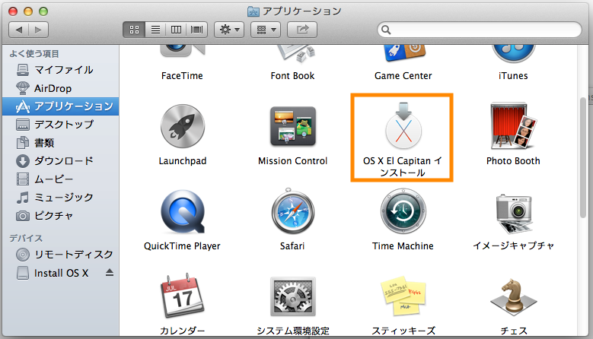Switch to column view mode

pos(177,30)
